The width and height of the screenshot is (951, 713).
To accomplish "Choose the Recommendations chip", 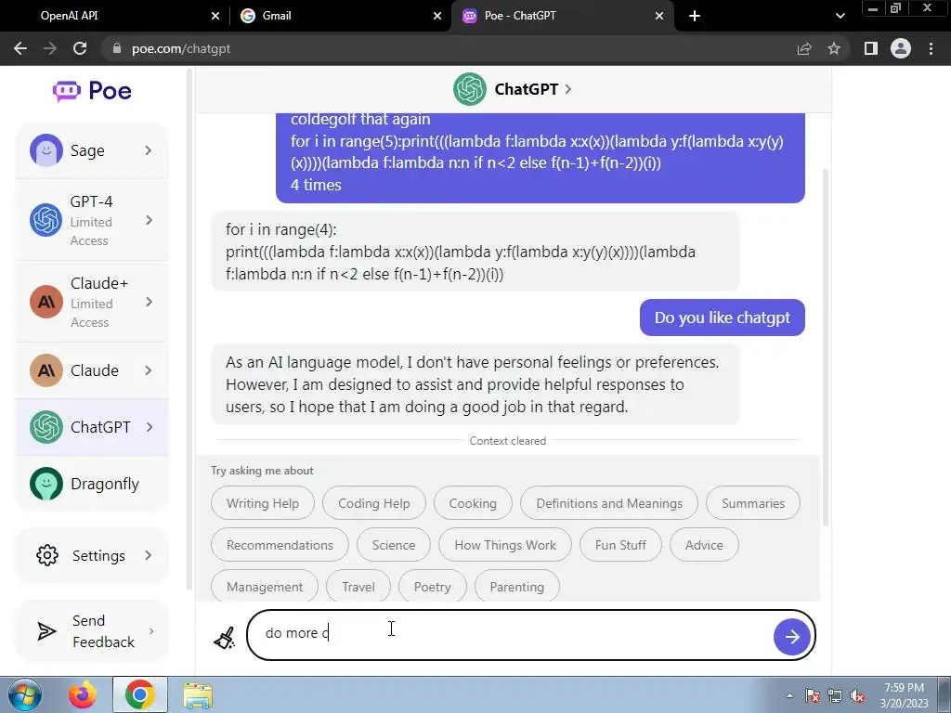I will coord(280,545).
